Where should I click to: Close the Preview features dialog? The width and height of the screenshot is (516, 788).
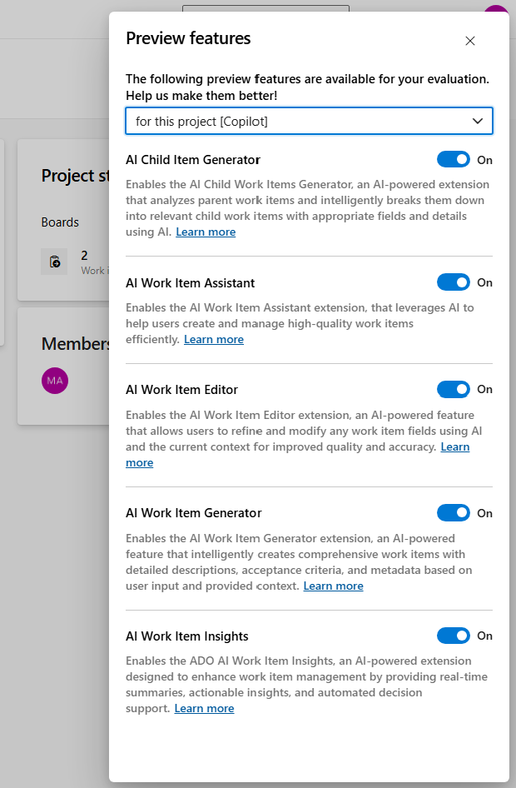(470, 41)
